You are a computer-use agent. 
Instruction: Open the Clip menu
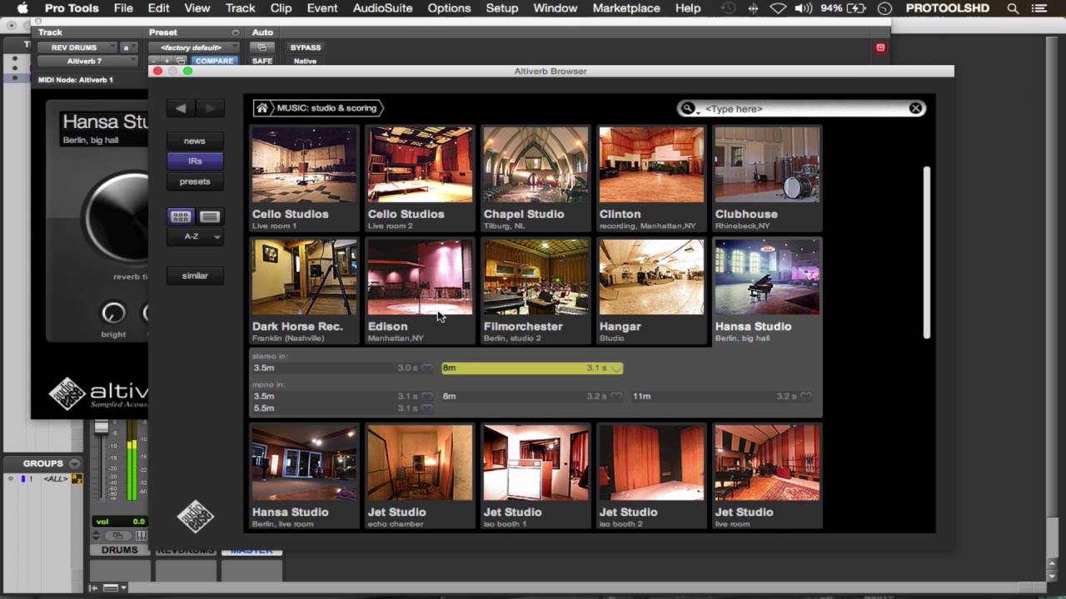pos(281,8)
